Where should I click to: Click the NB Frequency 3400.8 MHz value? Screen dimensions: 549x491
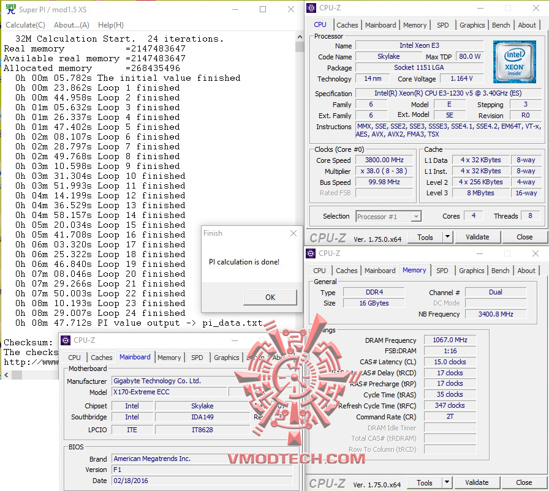pos(496,314)
